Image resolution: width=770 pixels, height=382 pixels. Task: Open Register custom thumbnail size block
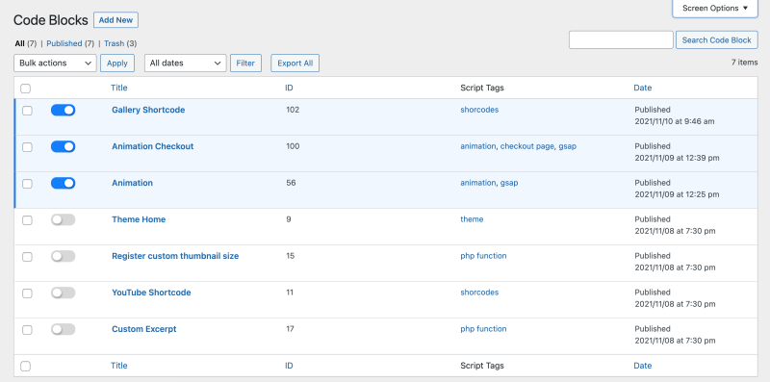pyautogui.click(x=175, y=256)
